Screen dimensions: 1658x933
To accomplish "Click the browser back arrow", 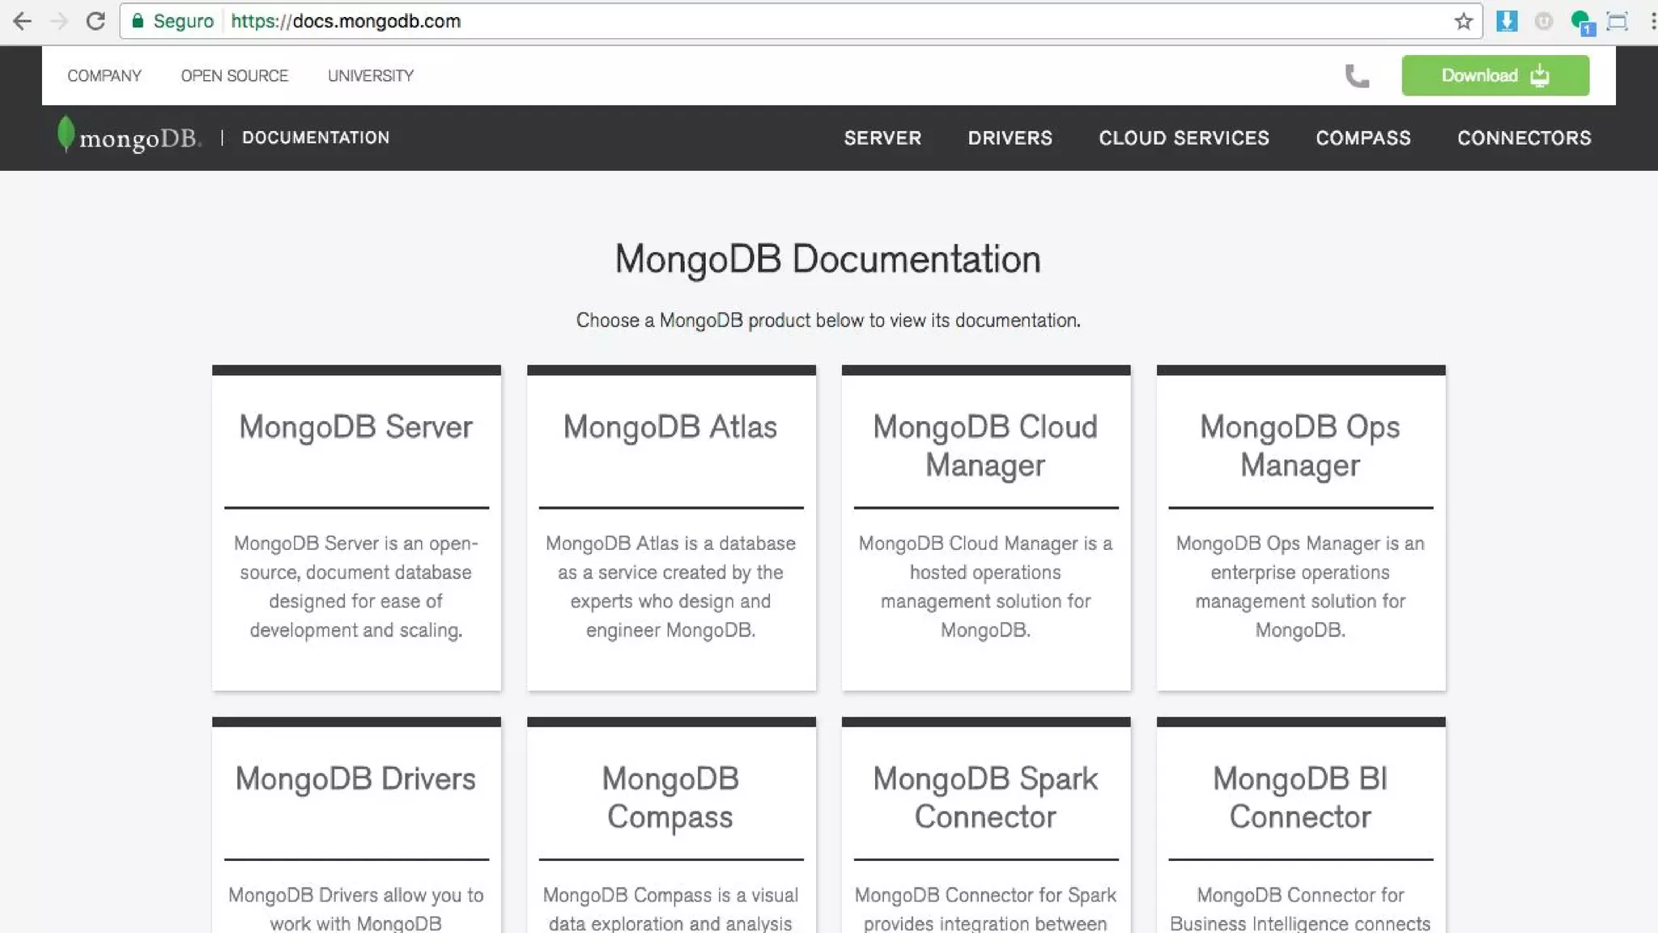I will (x=22, y=21).
